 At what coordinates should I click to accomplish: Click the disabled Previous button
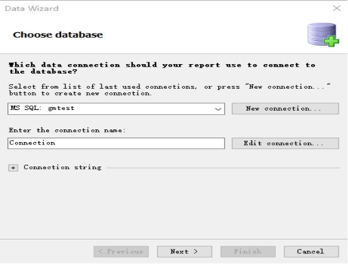point(121,251)
